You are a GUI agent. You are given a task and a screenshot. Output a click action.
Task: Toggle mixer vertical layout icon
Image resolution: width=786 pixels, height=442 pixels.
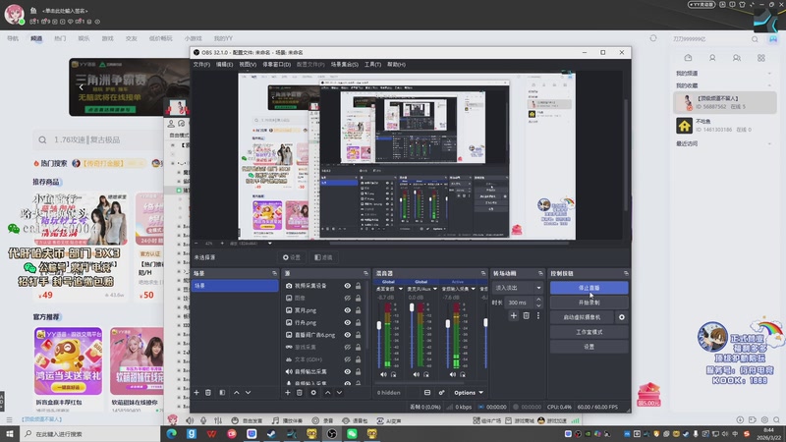pos(427,392)
